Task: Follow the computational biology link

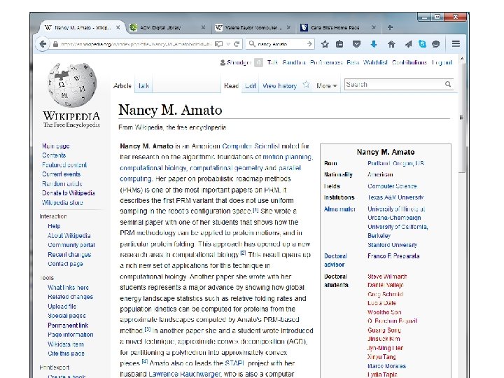Action: (x=153, y=168)
